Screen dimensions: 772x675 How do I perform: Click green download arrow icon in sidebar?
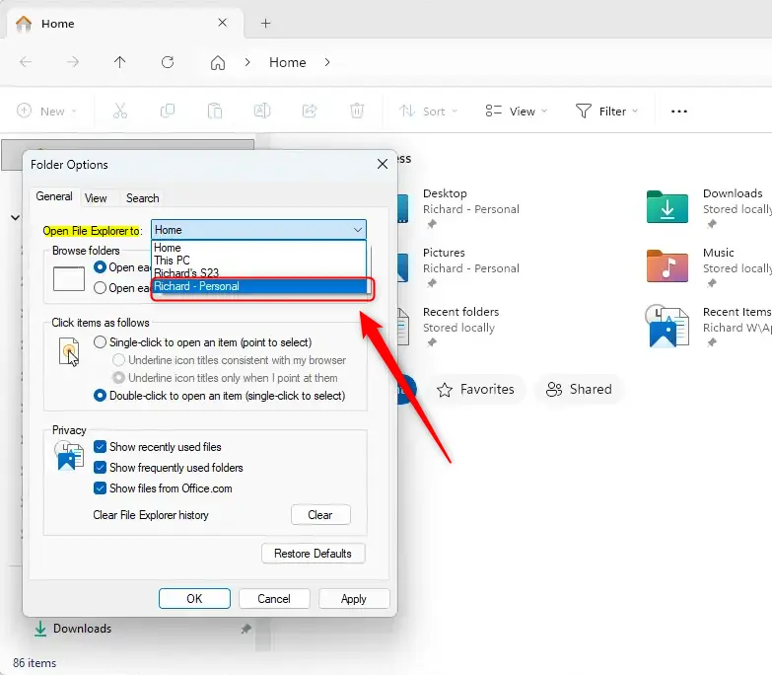pyautogui.click(x=40, y=629)
